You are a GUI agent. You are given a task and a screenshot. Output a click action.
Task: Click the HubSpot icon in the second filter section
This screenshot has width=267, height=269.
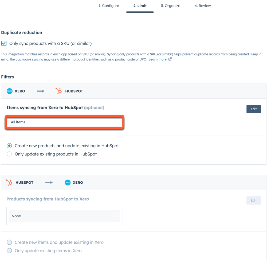[x=9, y=182]
